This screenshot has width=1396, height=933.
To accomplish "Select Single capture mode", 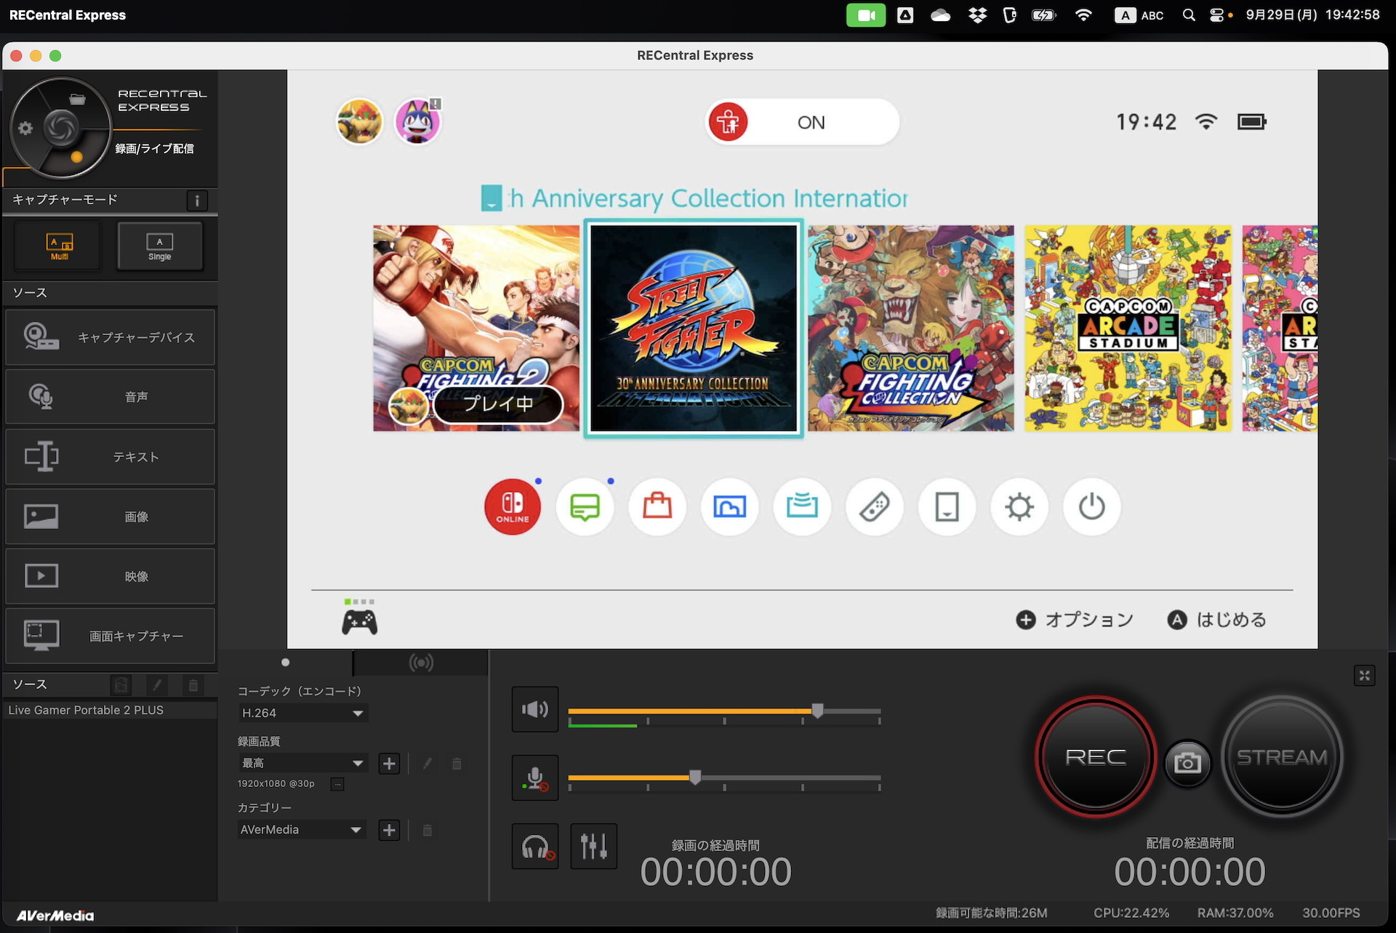I will (x=160, y=246).
